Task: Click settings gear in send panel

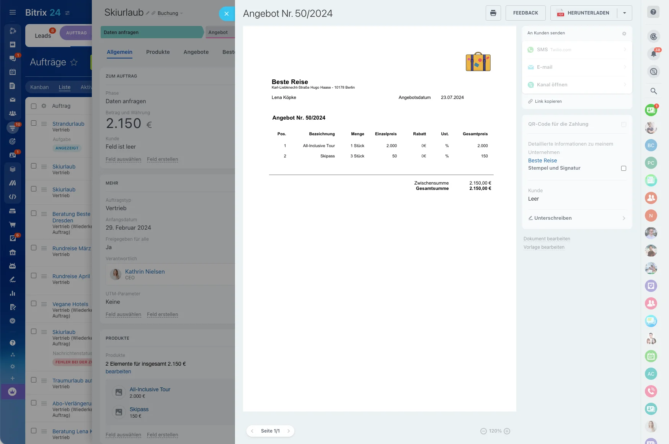Action: (x=624, y=34)
